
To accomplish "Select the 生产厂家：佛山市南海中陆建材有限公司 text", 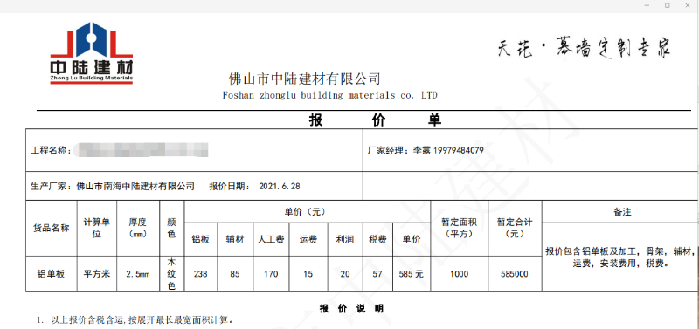I will [x=113, y=186].
